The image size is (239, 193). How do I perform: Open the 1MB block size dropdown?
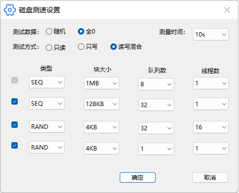point(102,83)
